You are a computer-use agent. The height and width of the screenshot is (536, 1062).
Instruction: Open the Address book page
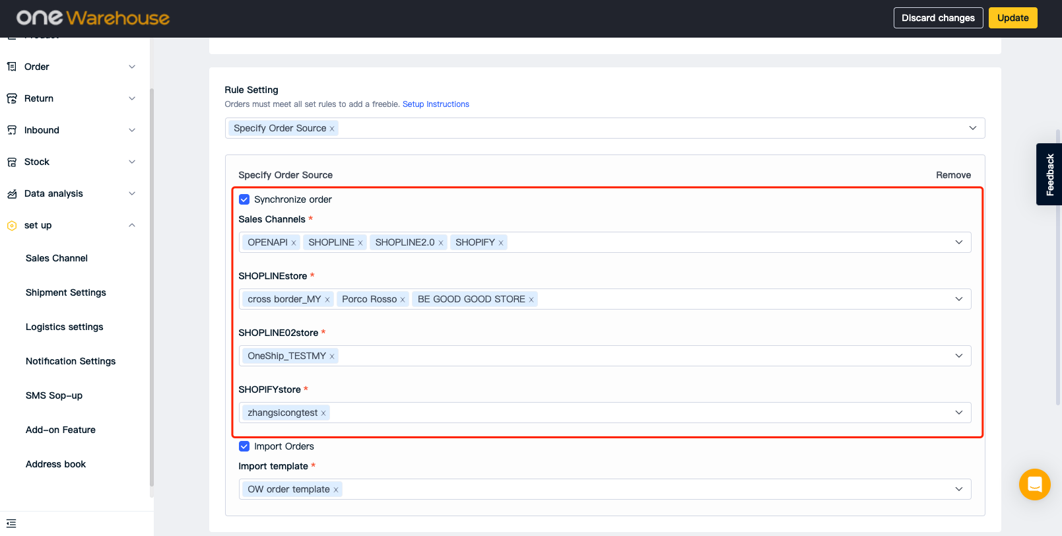56,464
